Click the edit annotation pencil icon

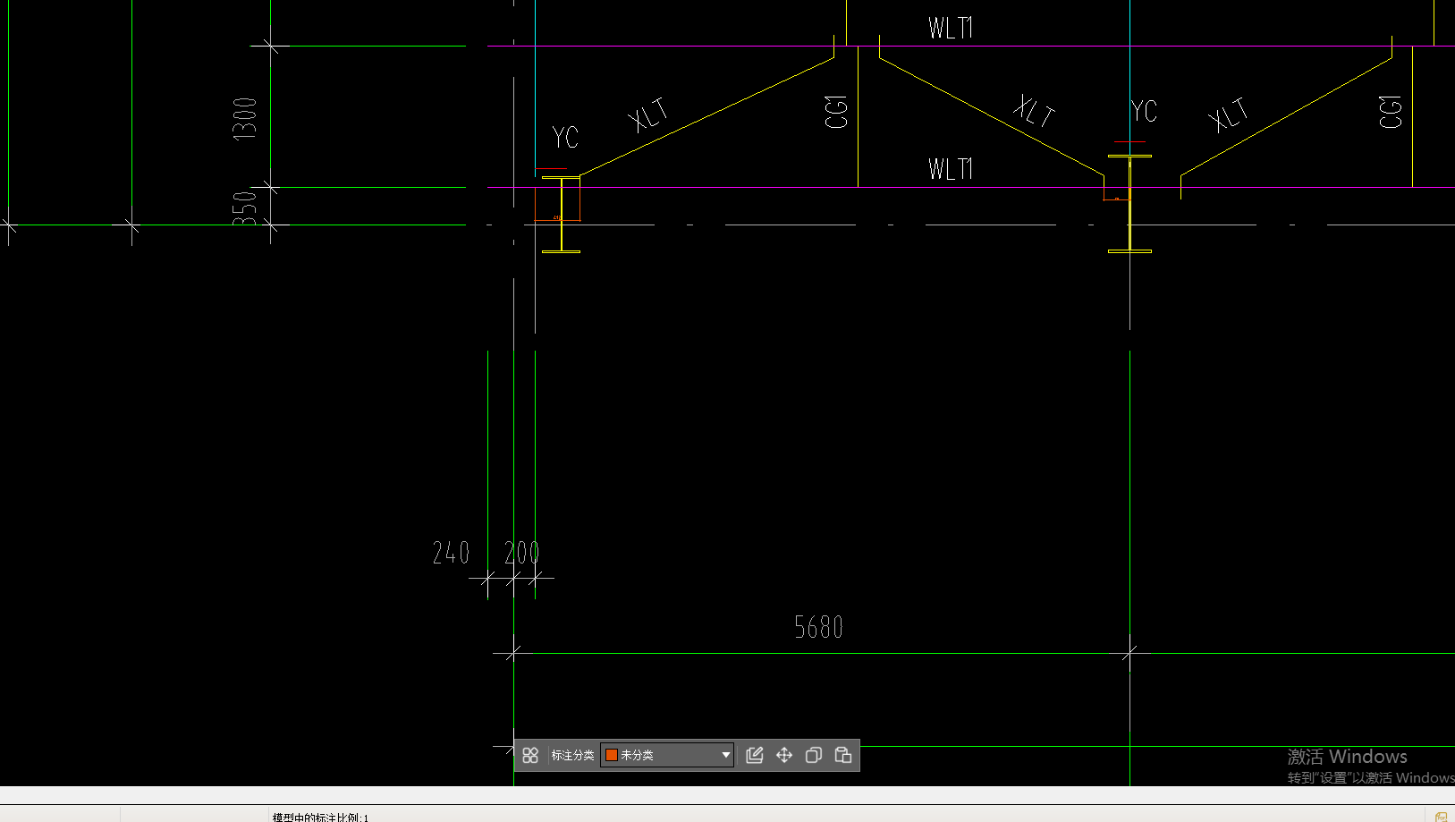[x=755, y=755]
